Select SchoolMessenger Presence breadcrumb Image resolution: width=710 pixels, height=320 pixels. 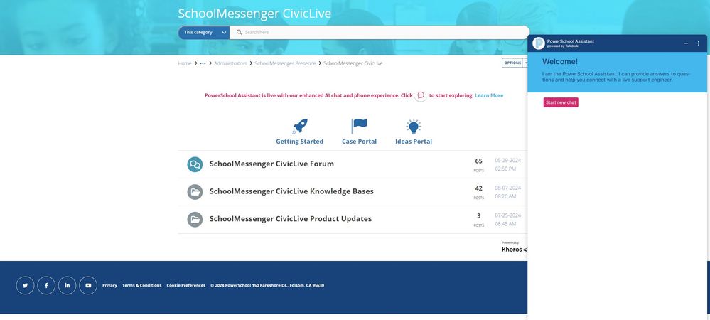click(286, 63)
